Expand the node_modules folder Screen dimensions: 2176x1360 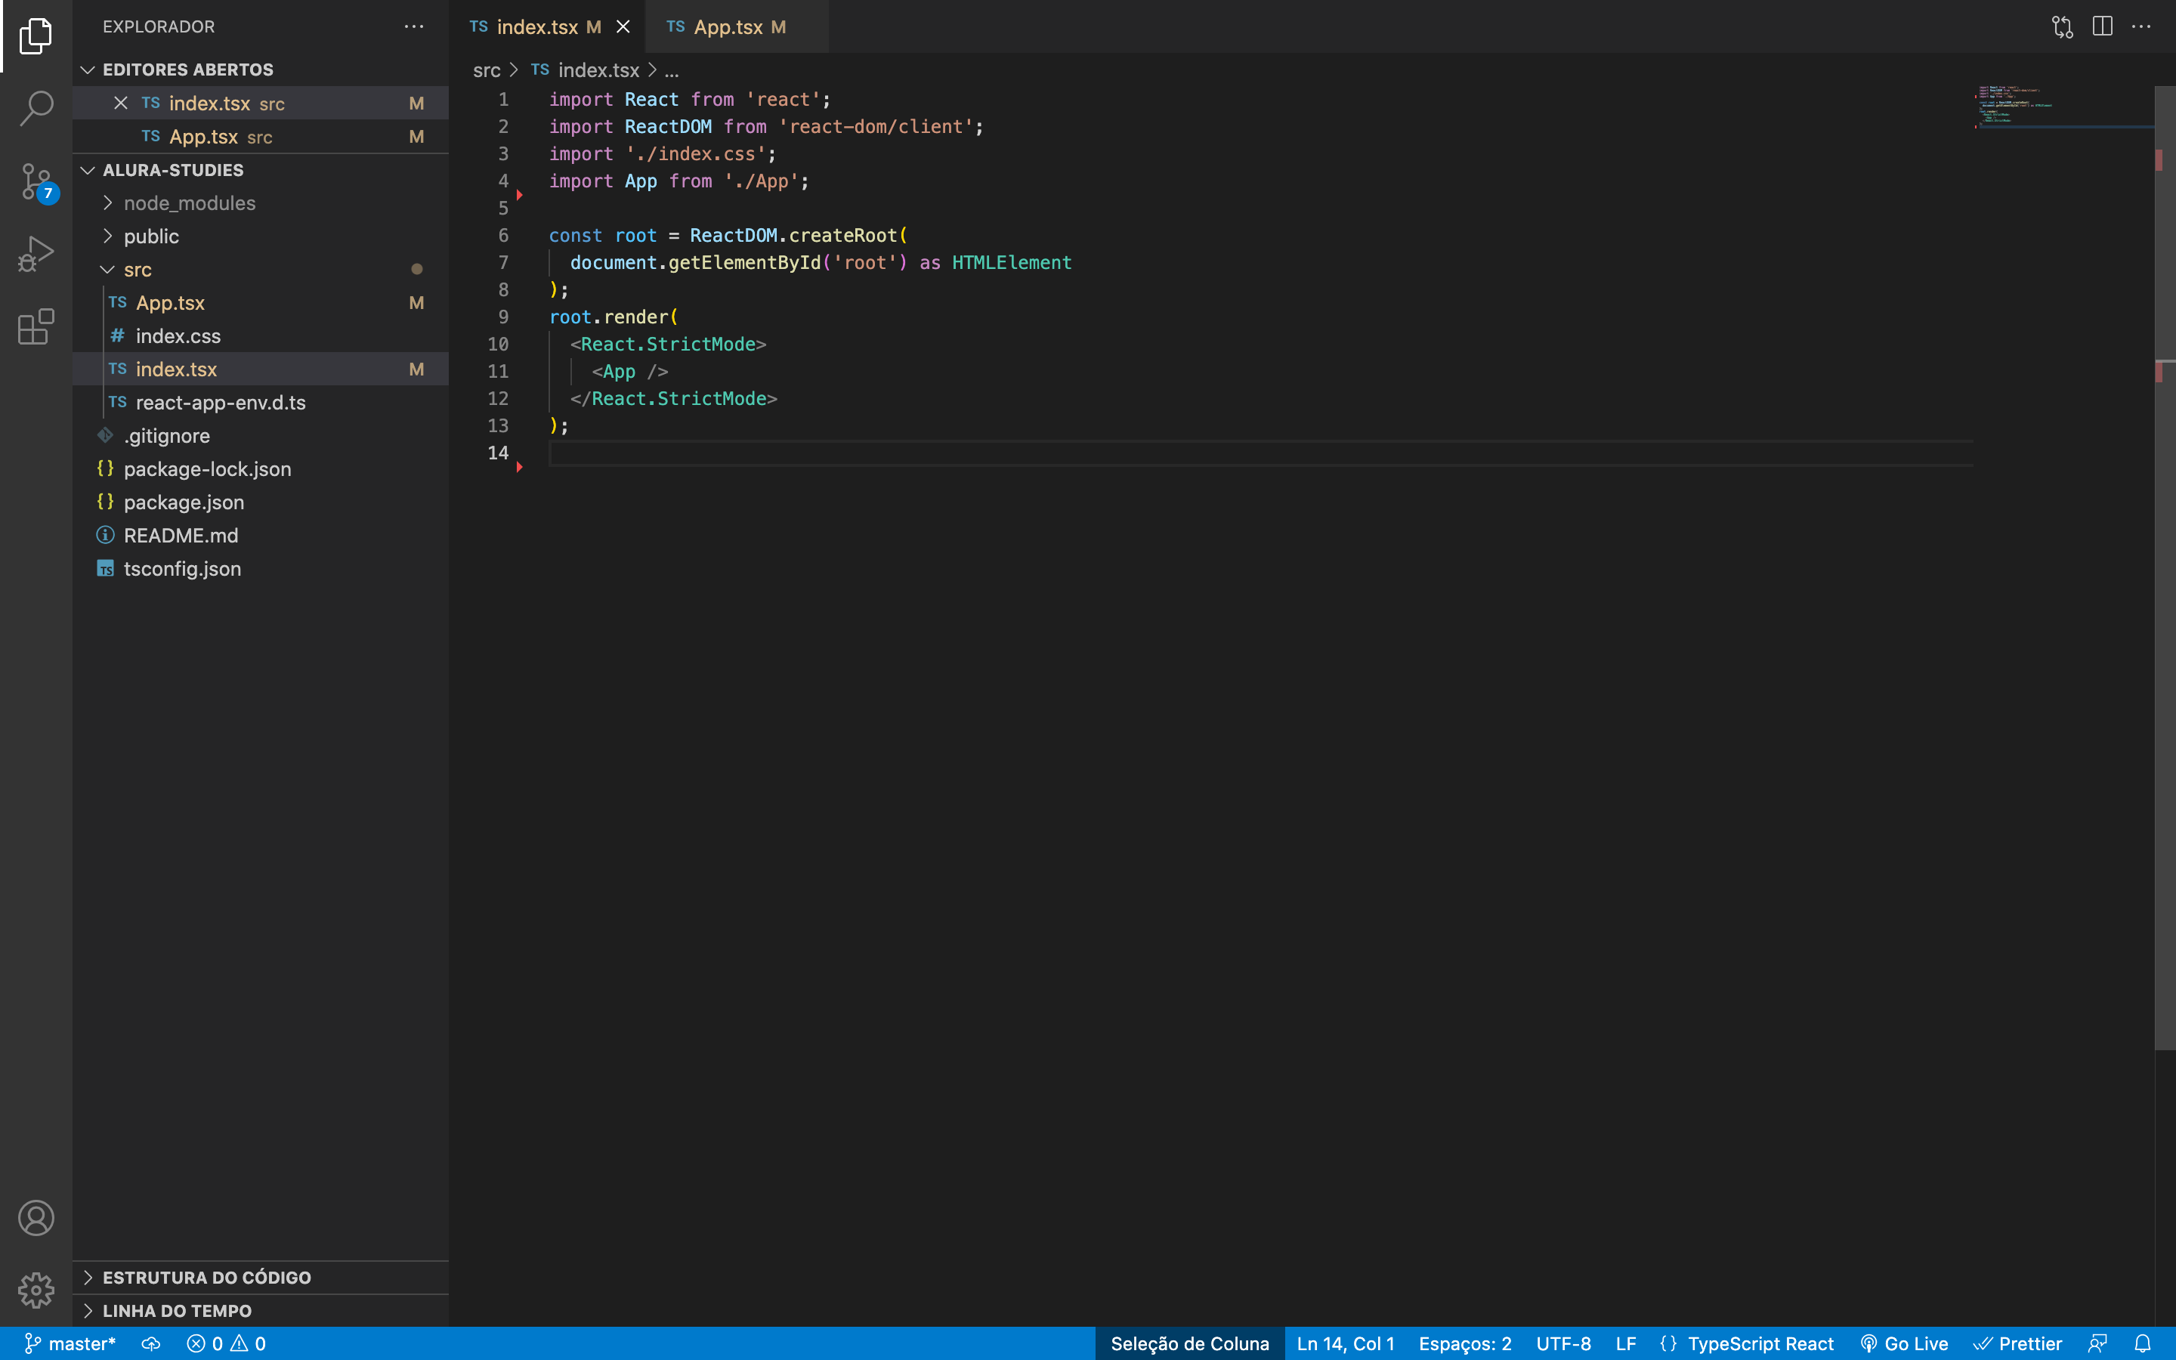click(x=261, y=203)
